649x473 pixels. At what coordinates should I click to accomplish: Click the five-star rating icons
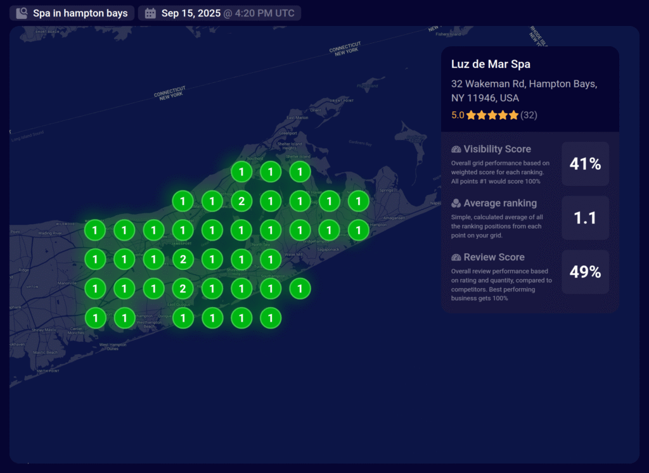point(492,115)
